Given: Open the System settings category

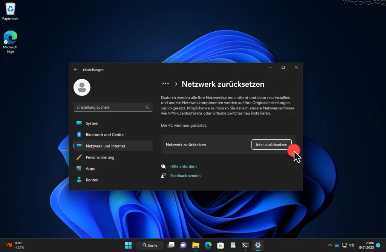Looking at the screenshot, I should pos(113,123).
